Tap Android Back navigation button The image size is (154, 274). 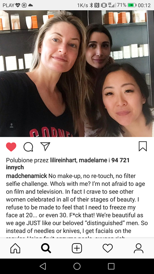(x=43, y=266)
